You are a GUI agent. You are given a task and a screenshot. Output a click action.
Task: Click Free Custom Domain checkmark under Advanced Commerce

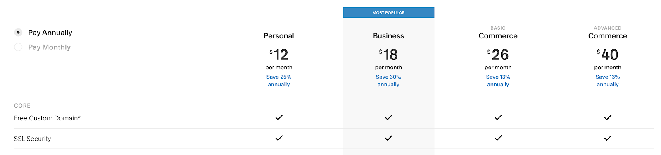[x=608, y=117]
